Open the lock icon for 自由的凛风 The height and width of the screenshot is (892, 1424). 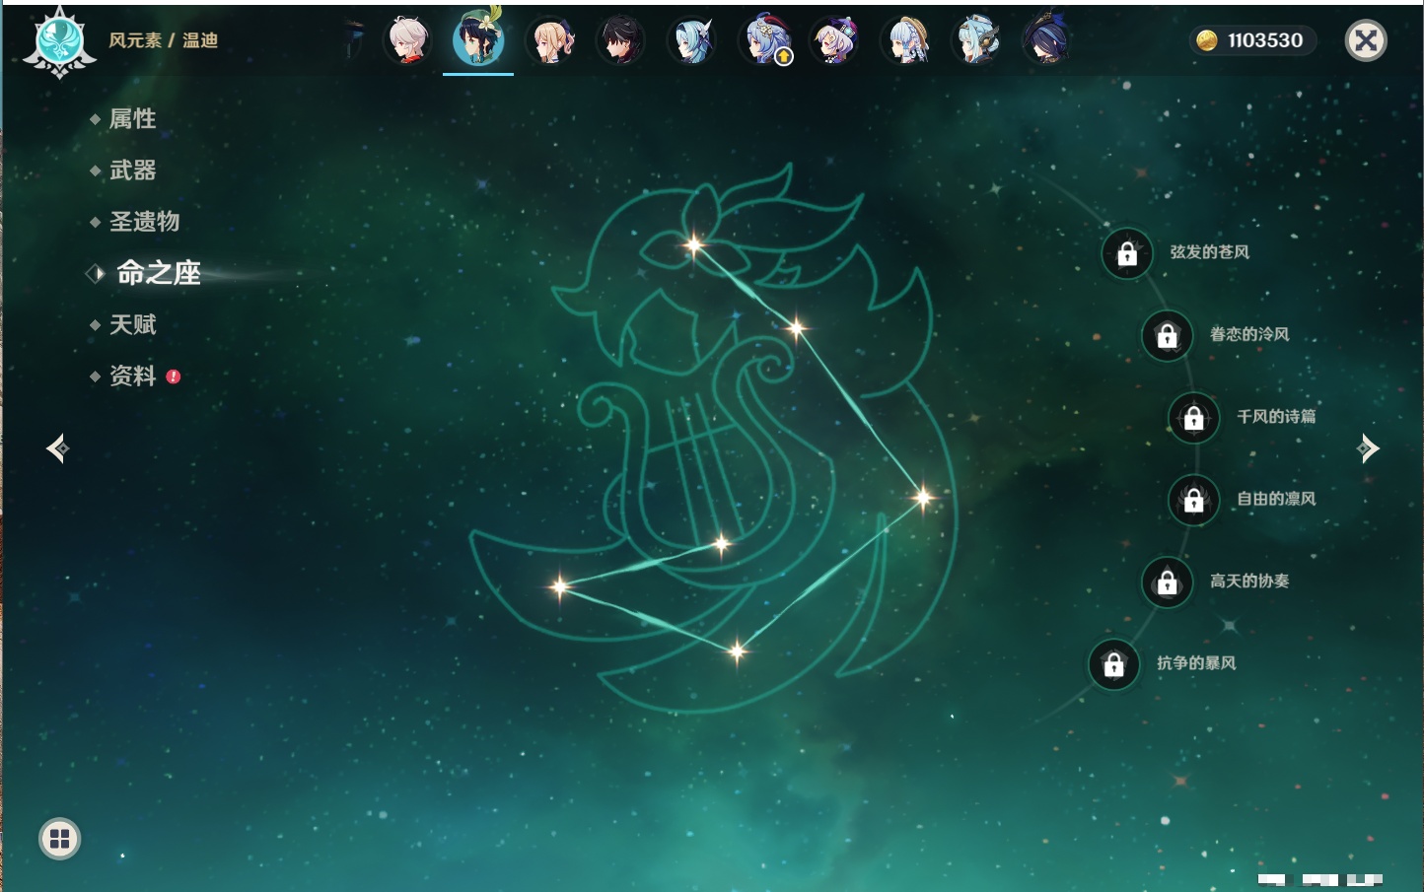click(x=1193, y=500)
